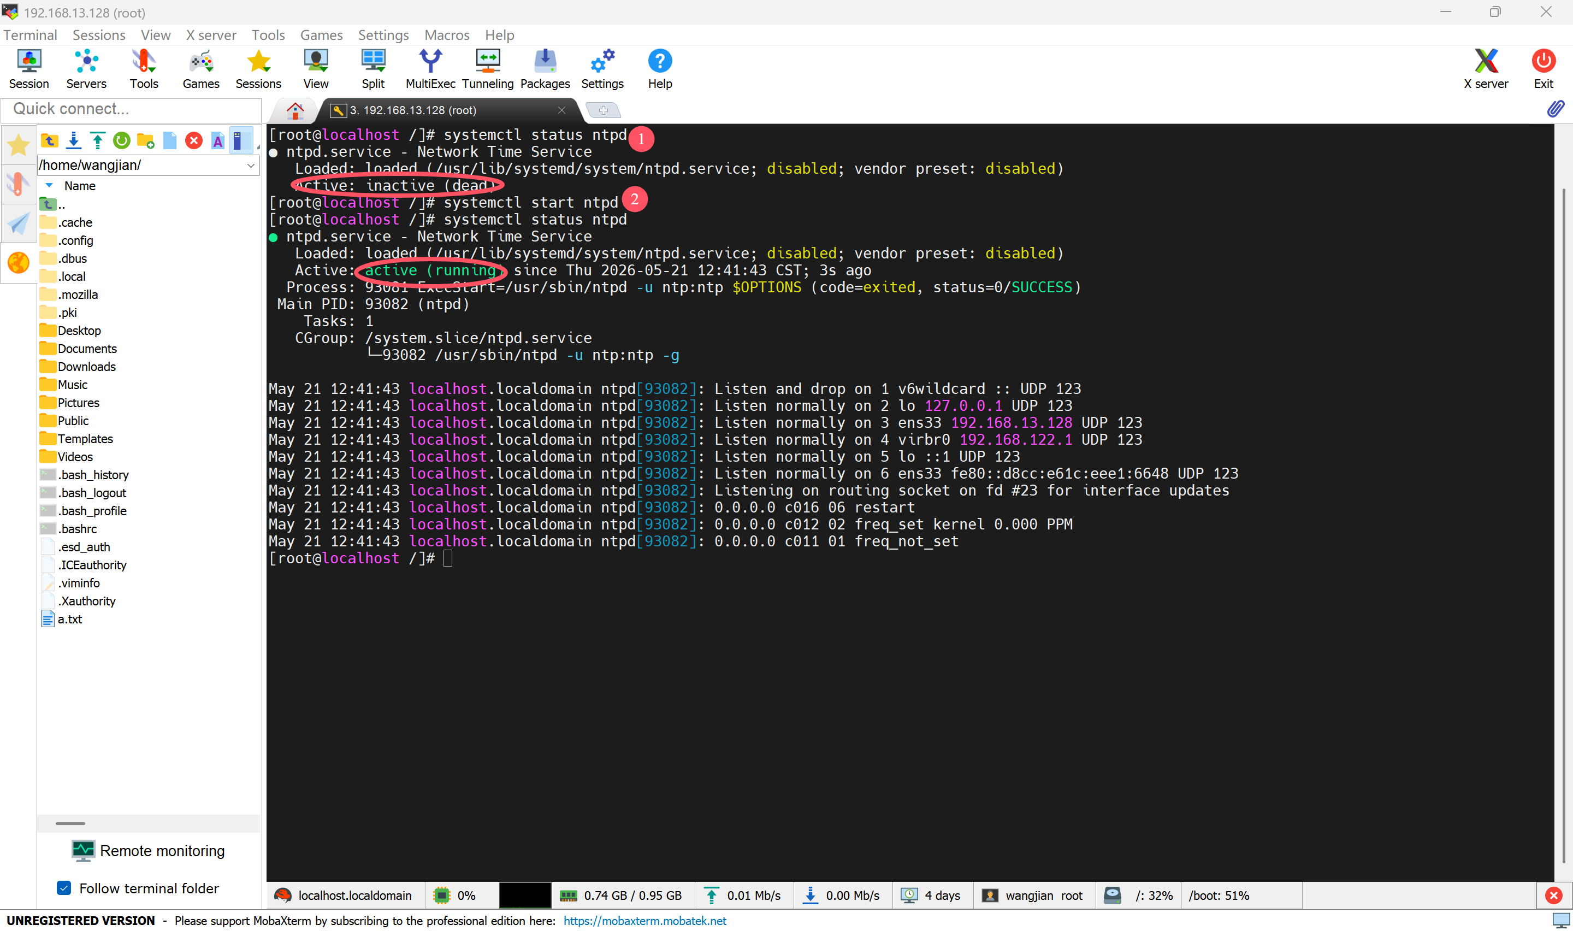Click the SFTP upload arrow icon
Image resolution: width=1573 pixels, height=931 pixels.
[97, 140]
